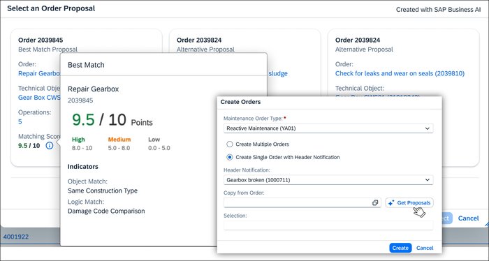Select Create Multiple Orders radio button
The width and height of the screenshot is (489, 261).
pyautogui.click(x=230, y=144)
